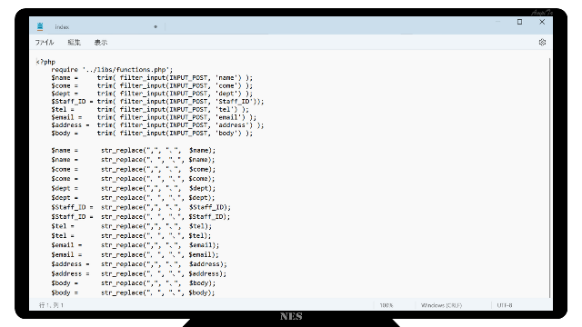
Task: Click the Notepad app icon in the title bar
Action: pyautogui.click(x=40, y=26)
